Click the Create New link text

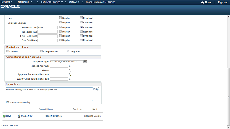click(x=27, y=116)
